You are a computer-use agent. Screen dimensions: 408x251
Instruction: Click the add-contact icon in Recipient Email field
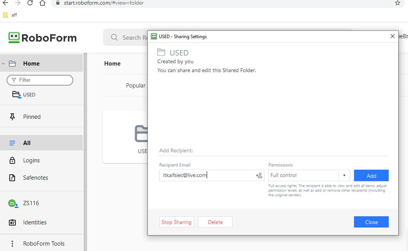(x=259, y=176)
